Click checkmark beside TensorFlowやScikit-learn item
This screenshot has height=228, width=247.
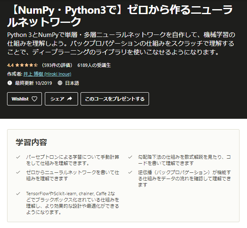(x=18, y=194)
